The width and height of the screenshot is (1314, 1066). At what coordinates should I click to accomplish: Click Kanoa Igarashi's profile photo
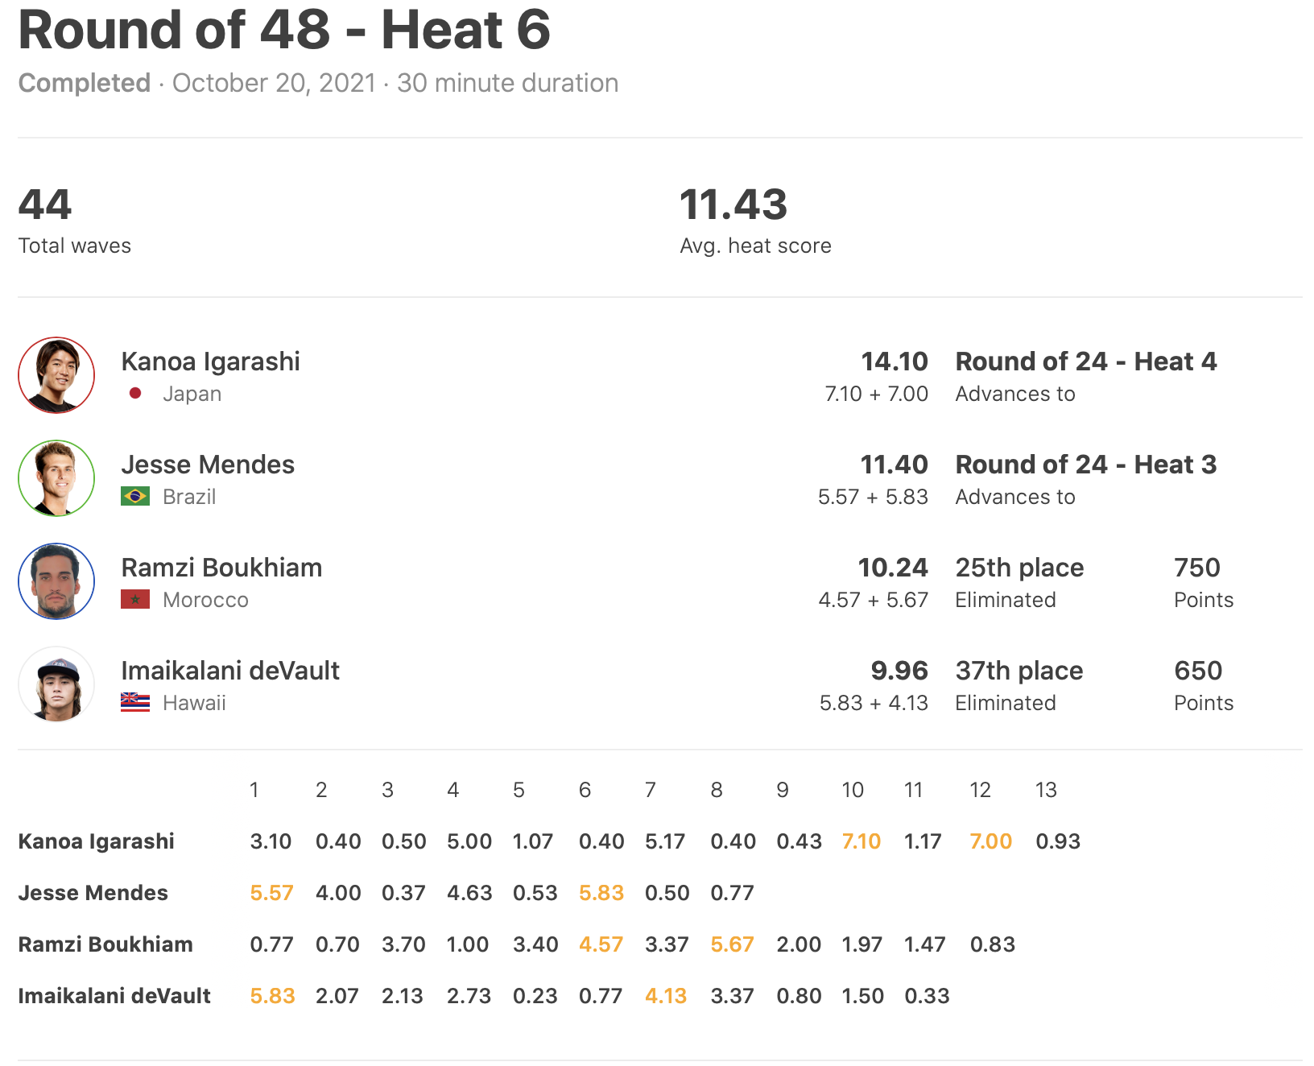(x=56, y=375)
